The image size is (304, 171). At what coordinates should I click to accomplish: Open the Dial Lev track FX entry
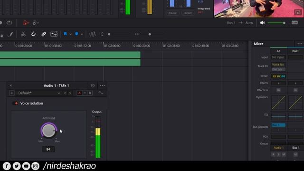tap(278, 69)
